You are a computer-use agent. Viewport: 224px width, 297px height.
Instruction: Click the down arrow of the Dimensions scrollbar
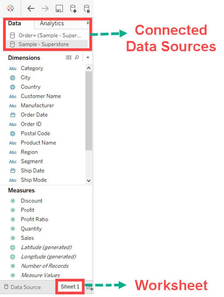click(x=88, y=180)
